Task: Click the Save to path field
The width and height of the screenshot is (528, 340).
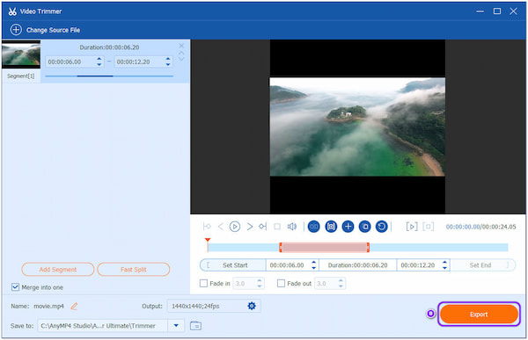Action: [x=102, y=326]
